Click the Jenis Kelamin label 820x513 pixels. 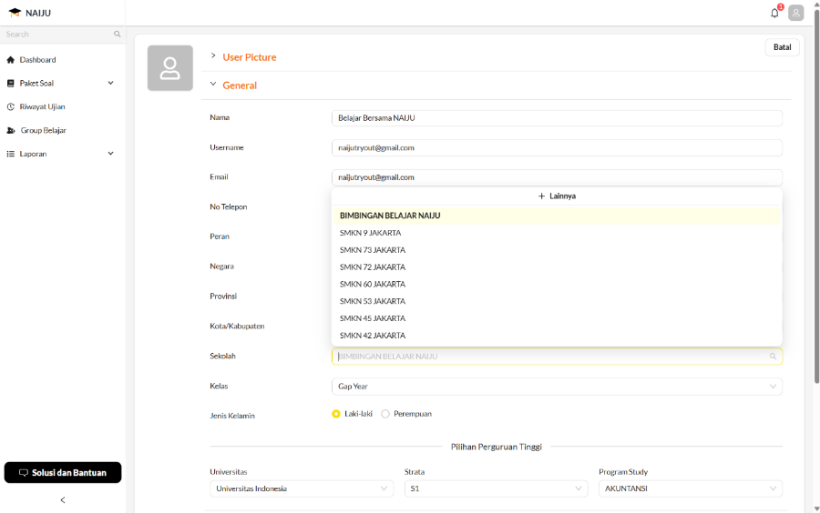tap(232, 416)
